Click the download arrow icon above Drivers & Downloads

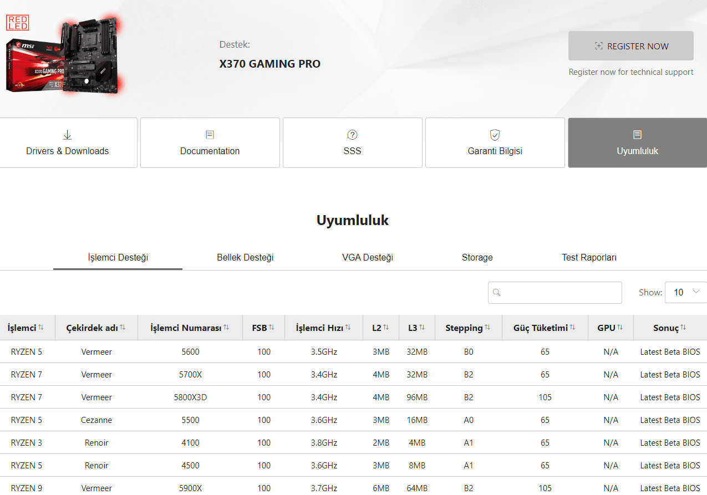(67, 135)
